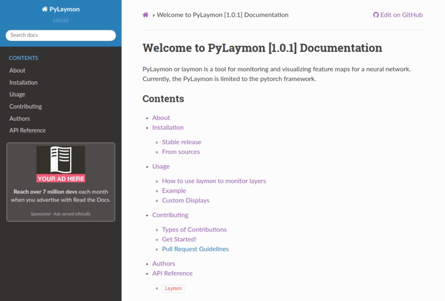Viewport: 445px width, 301px height.
Task: Open the Get Started! link
Action: (x=179, y=239)
